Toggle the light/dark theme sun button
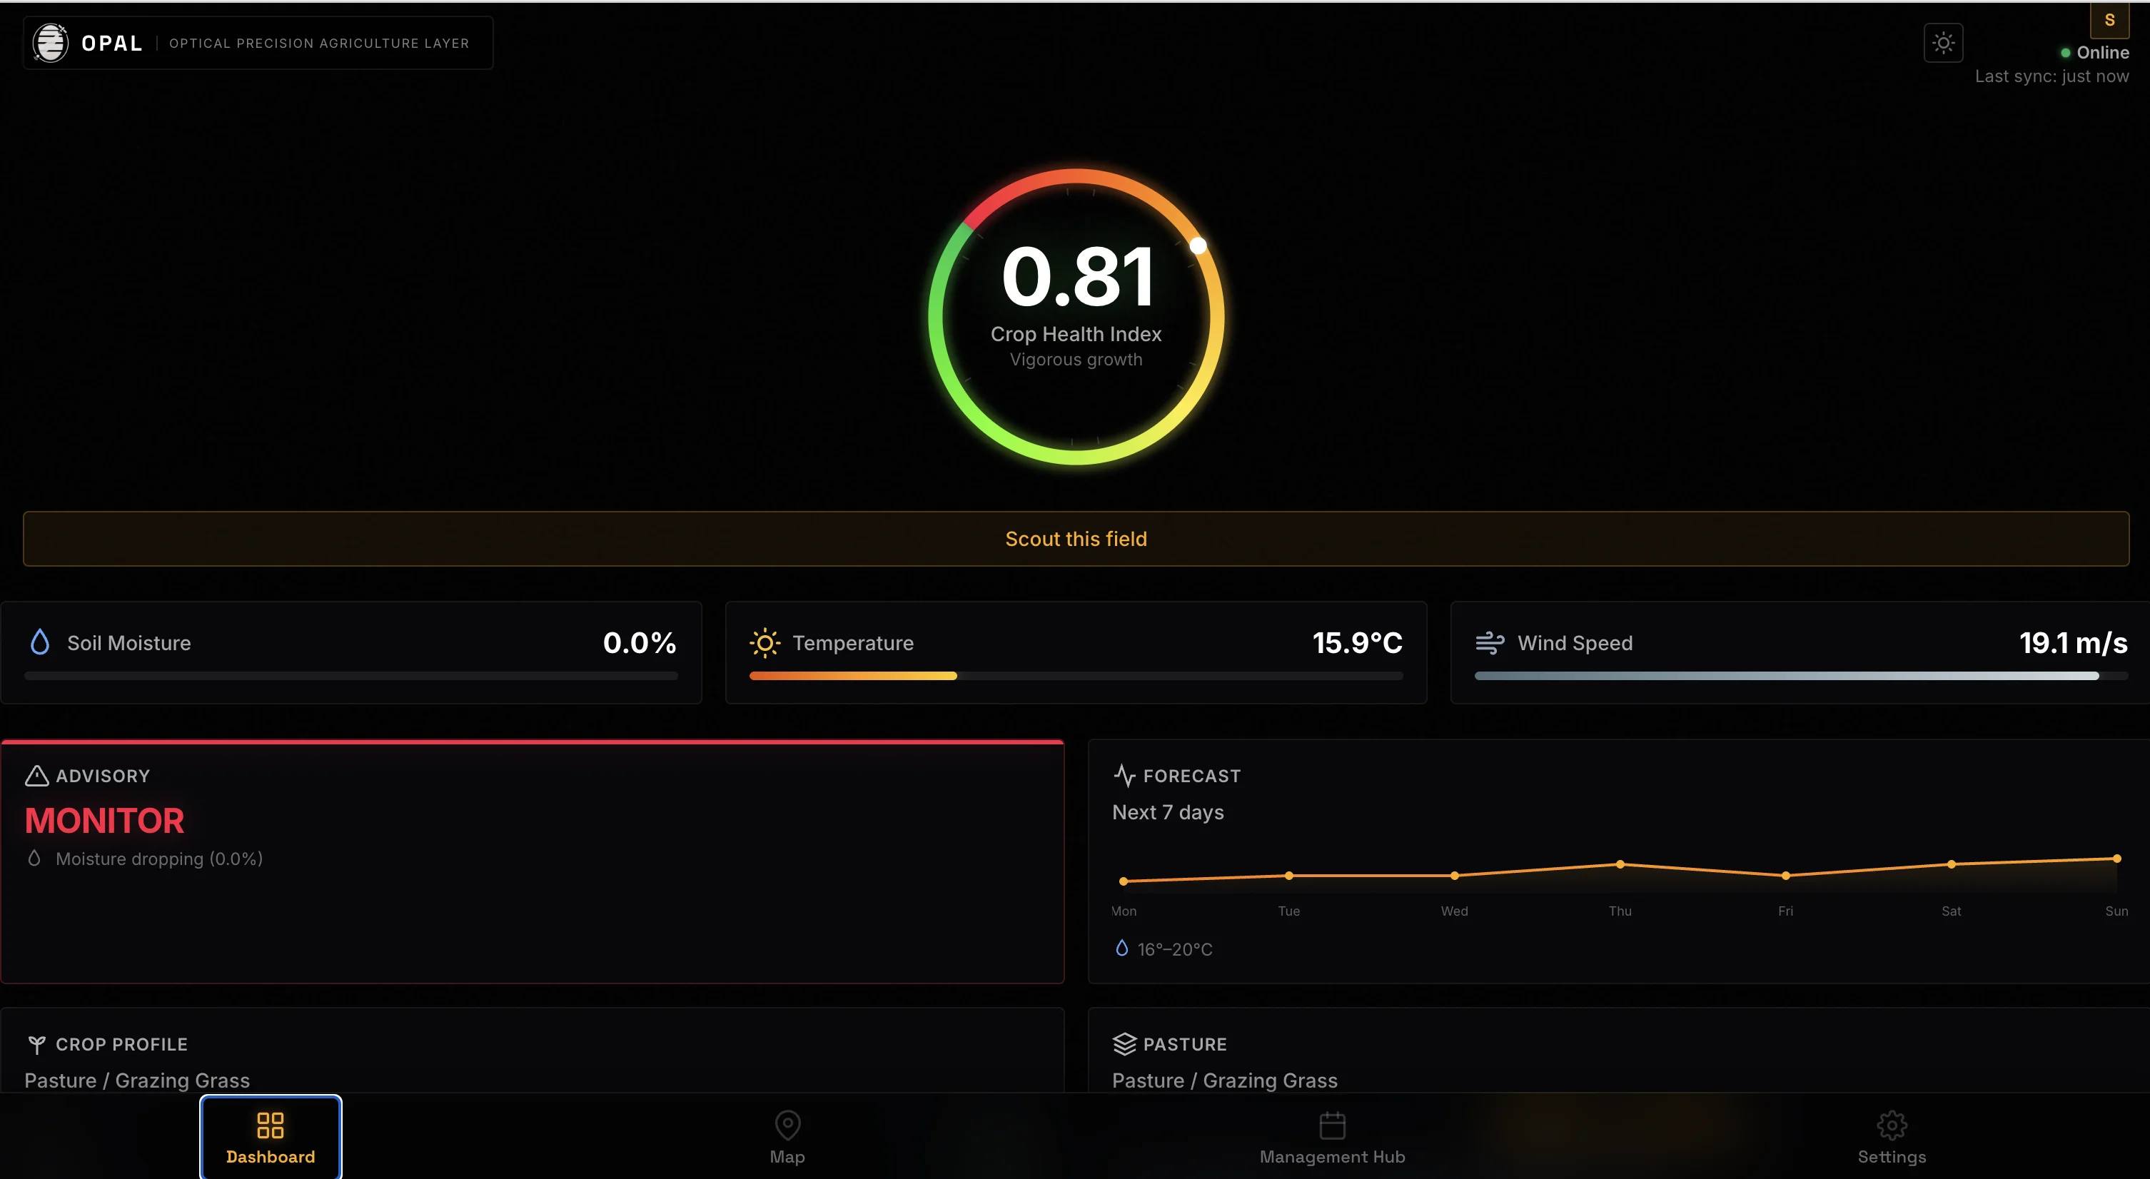Image resolution: width=2150 pixels, height=1179 pixels. pyautogui.click(x=1943, y=43)
